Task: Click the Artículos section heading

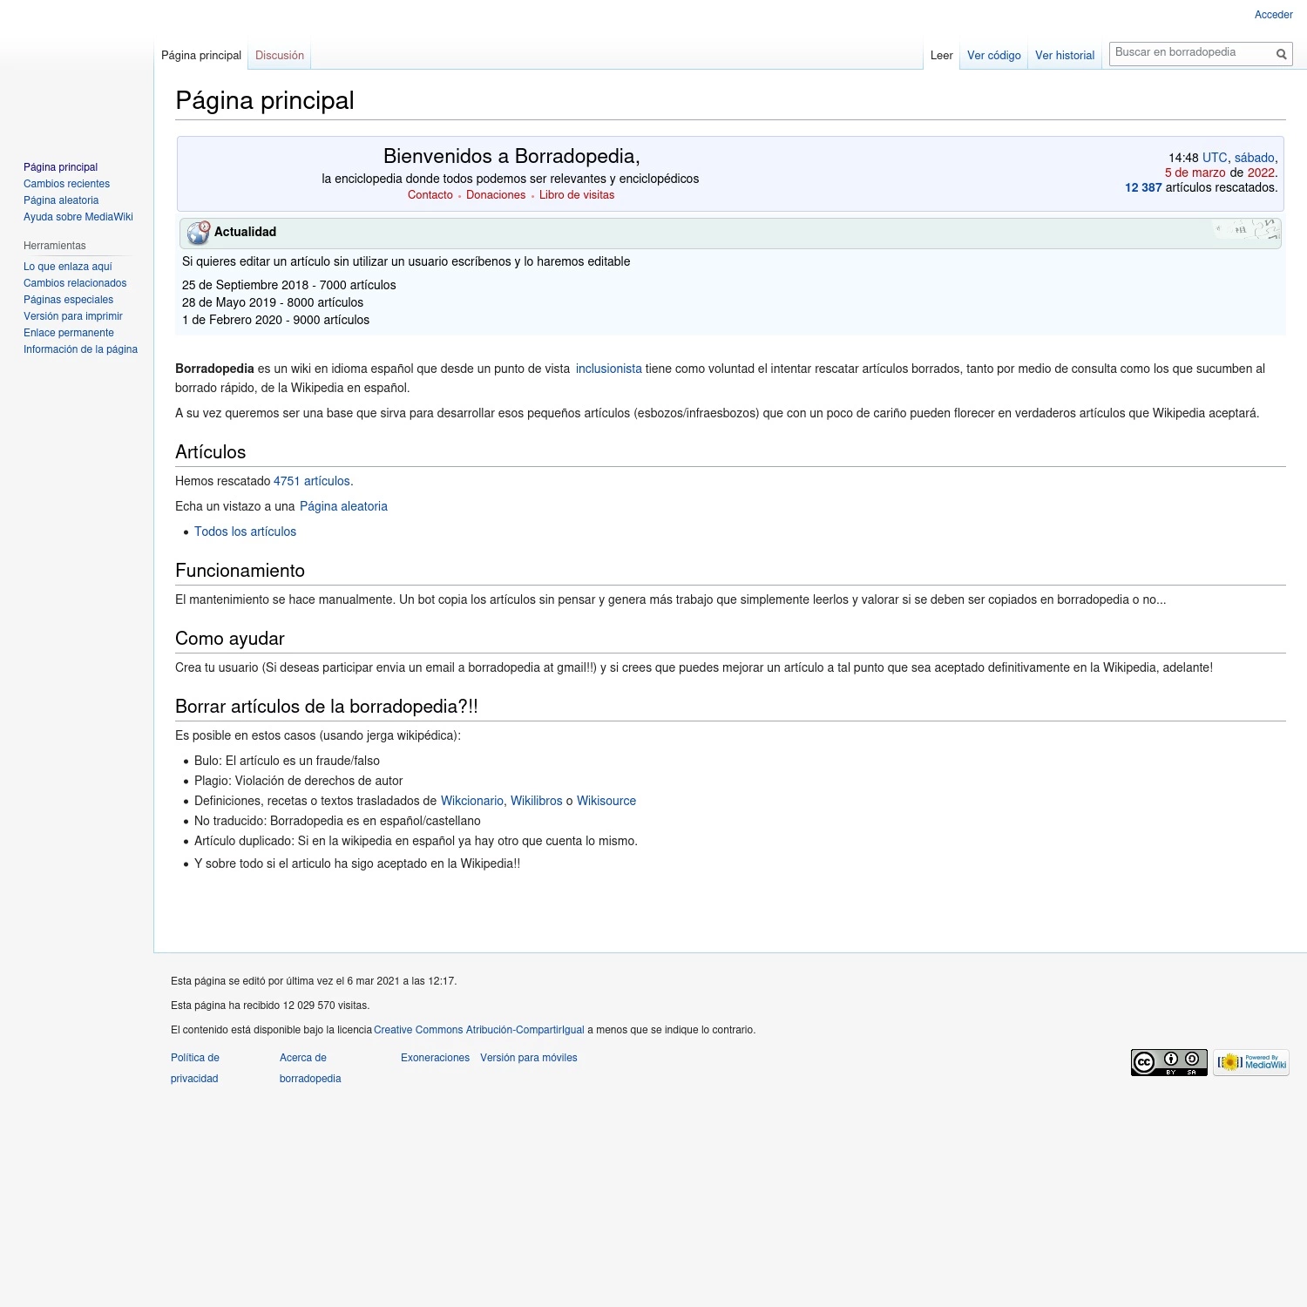Action: tap(211, 452)
